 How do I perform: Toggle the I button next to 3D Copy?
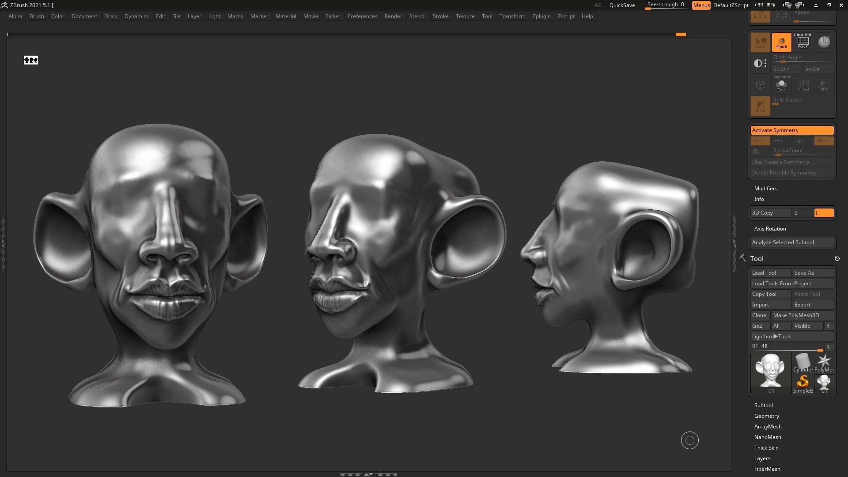click(824, 213)
